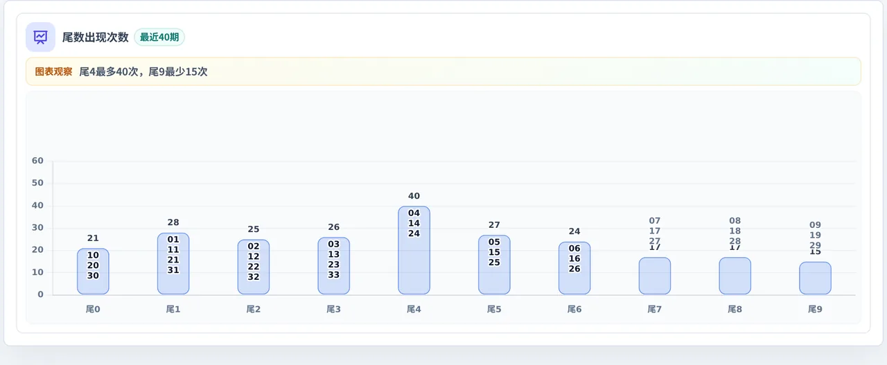Screen dimensions: 887x365
Task: Select the 尾8 bar in the chart
Action: (x=735, y=276)
